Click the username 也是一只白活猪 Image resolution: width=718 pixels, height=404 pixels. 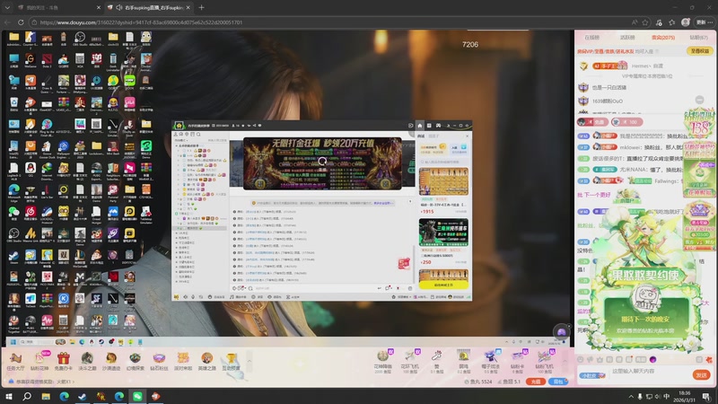[x=609, y=87]
